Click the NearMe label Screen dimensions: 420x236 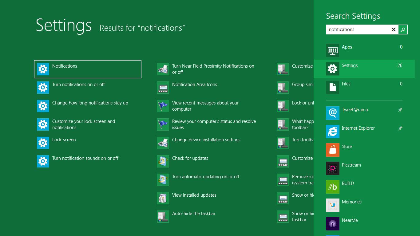click(350, 220)
